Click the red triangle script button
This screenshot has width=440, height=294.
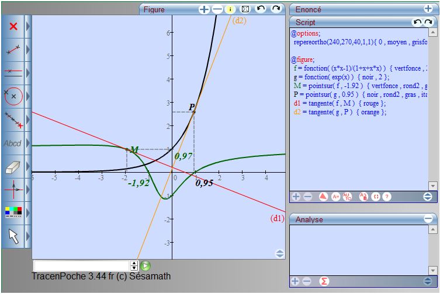pos(323,197)
